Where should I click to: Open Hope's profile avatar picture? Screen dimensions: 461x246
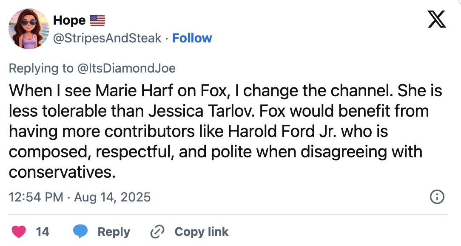click(29, 29)
